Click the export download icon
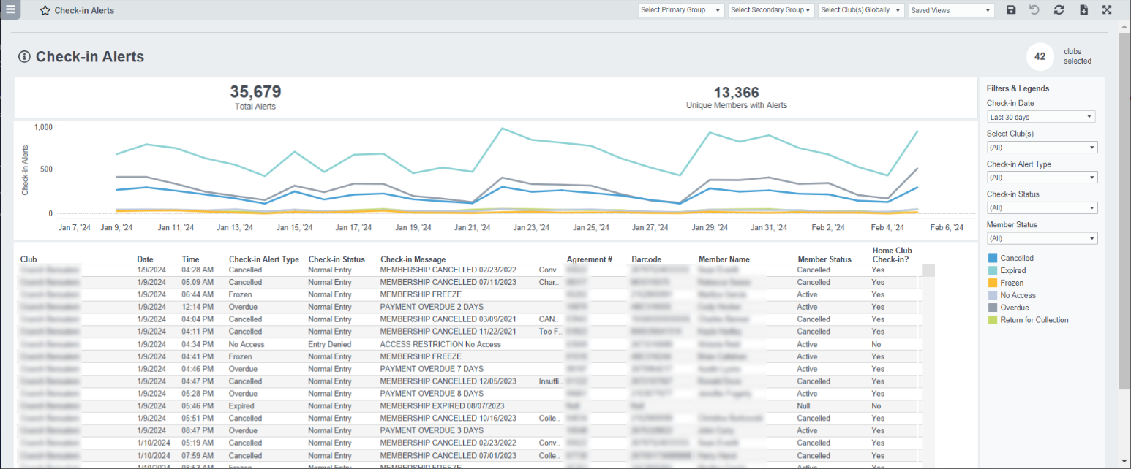1131x469 pixels. coord(1085,10)
